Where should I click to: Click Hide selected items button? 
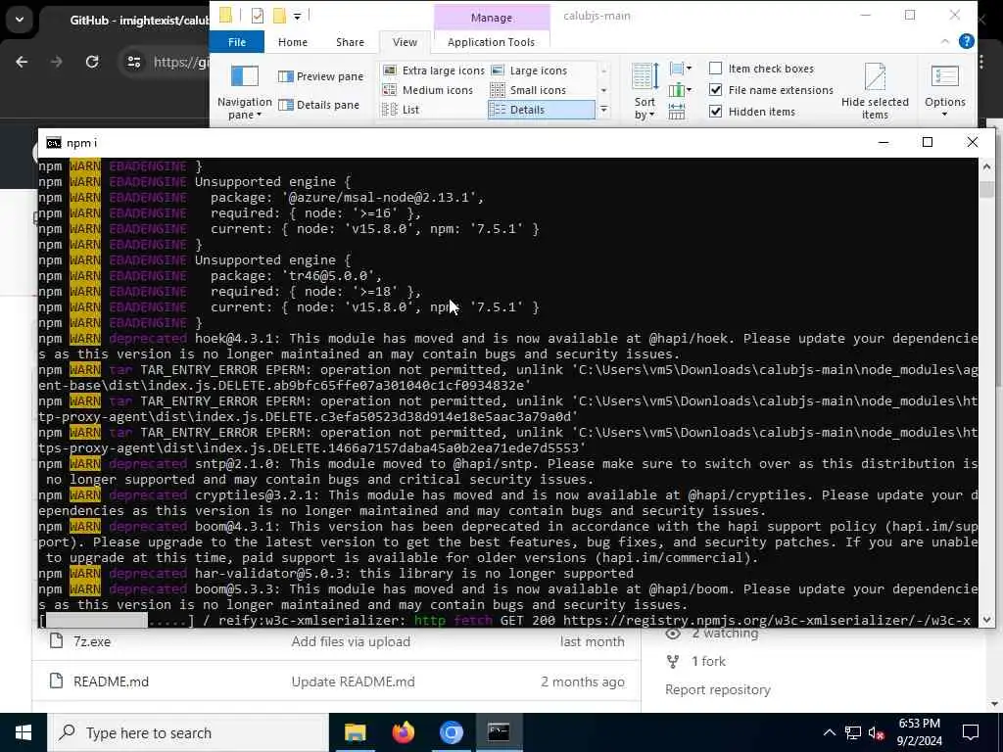coord(875,91)
